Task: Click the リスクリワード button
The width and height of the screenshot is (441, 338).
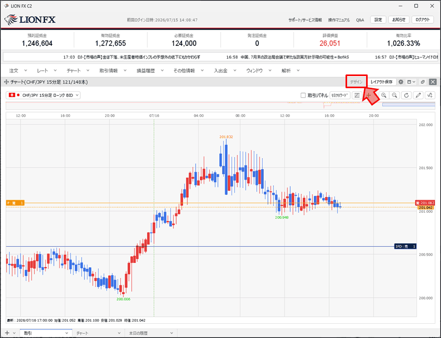Action: [340, 95]
